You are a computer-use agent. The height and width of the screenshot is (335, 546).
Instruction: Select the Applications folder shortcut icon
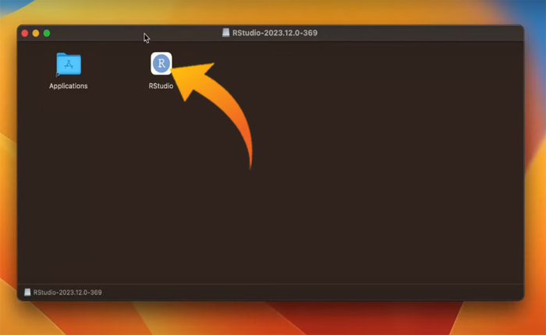pyautogui.click(x=69, y=64)
